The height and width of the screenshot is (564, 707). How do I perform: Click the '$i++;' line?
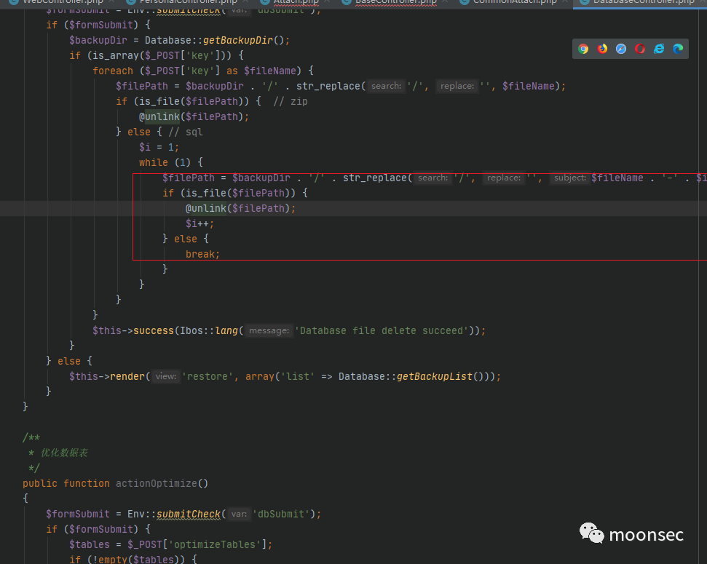click(200, 223)
